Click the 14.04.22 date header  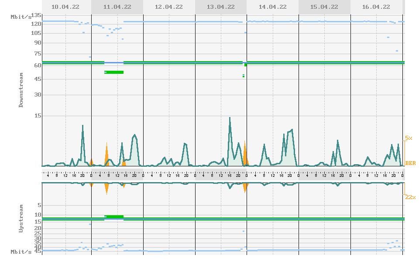[x=272, y=7]
